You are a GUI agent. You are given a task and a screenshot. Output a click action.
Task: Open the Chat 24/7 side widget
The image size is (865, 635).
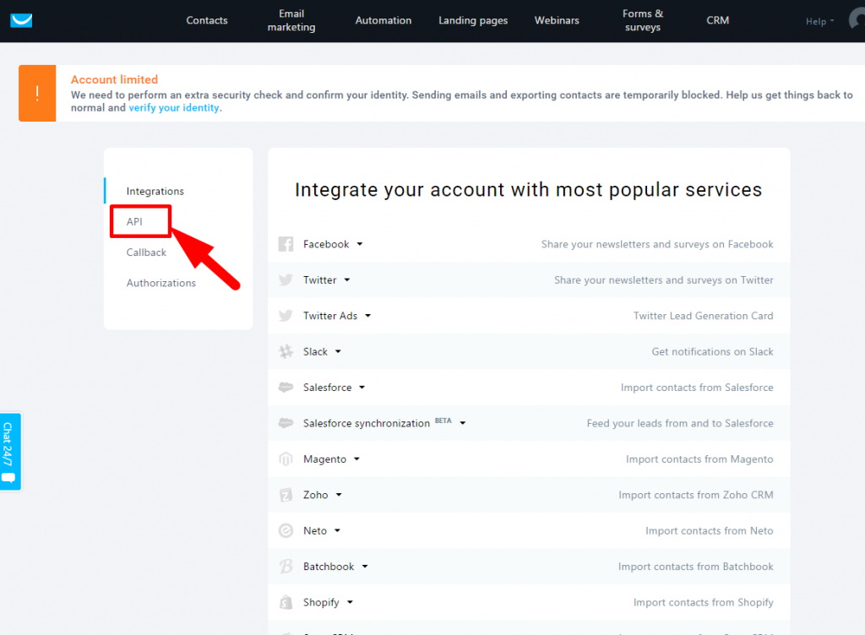[x=10, y=452]
